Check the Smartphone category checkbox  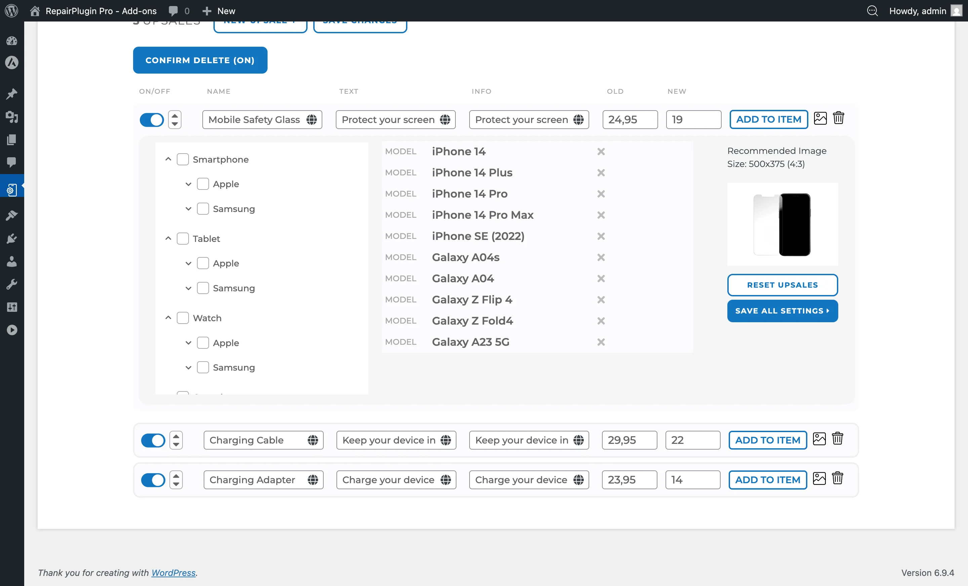183,160
